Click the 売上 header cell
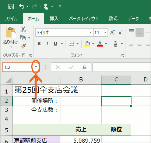The width and height of the screenshot is (151, 143). (81, 130)
